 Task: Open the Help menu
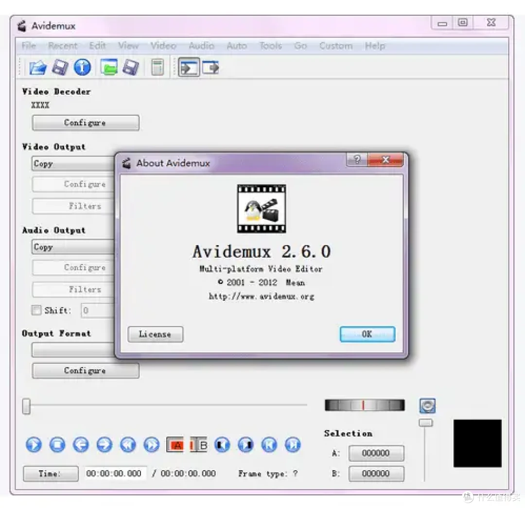pyautogui.click(x=375, y=46)
